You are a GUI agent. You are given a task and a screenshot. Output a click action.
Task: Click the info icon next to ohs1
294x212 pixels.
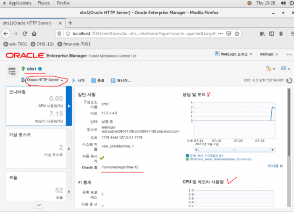[x=40, y=69]
